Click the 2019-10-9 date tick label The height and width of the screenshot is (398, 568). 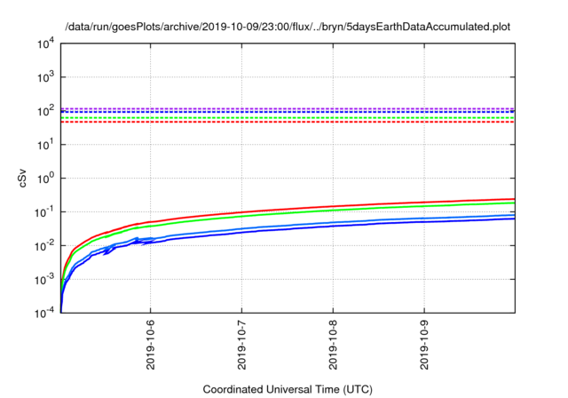tap(424, 345)
